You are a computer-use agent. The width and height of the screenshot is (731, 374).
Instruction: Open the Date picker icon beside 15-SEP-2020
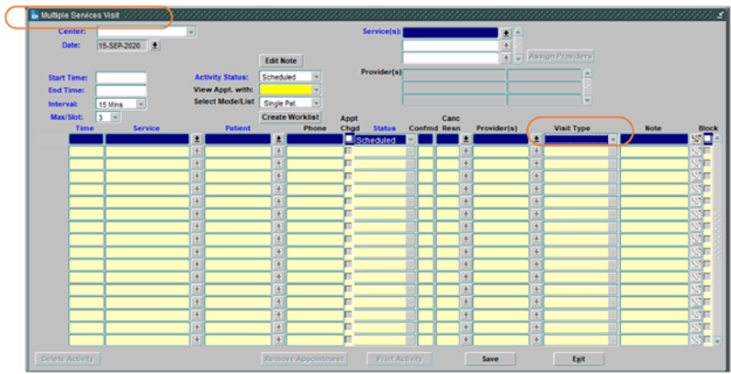click(x=155, y=44)
